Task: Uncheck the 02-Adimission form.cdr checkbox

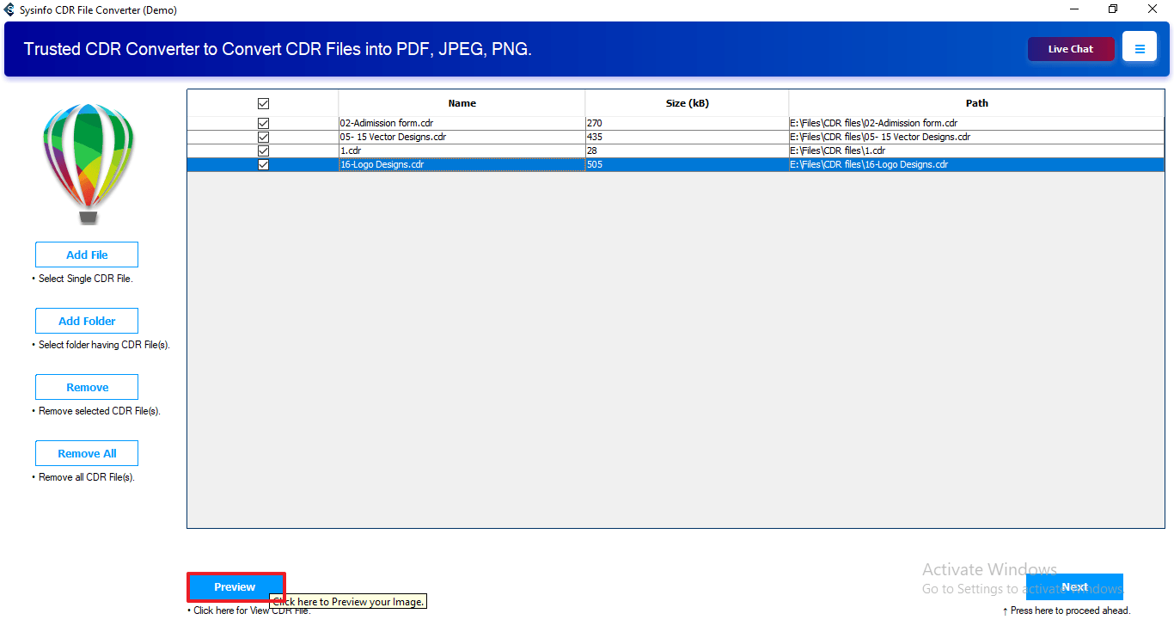Action: pos(263,123)
